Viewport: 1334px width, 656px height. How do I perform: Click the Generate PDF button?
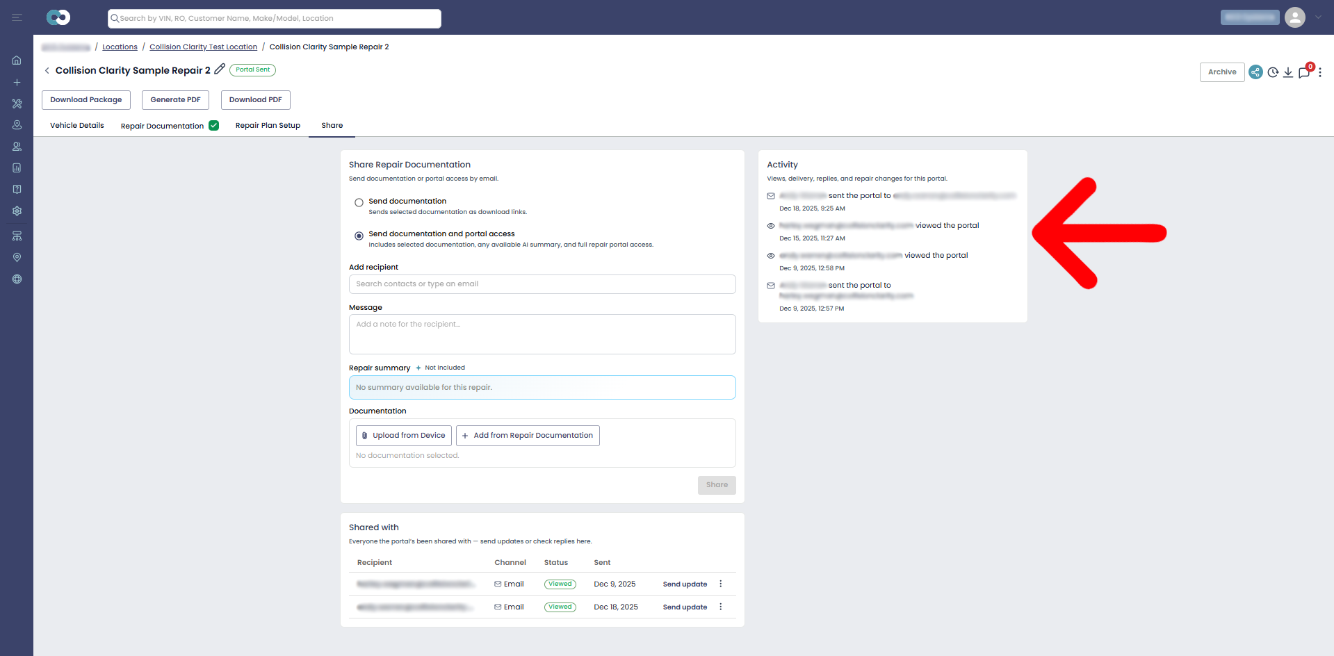coord(175,100)
